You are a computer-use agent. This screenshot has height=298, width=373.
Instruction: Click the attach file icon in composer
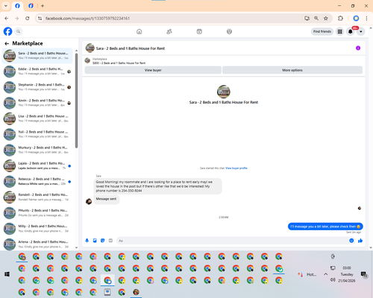(x=95, y=241)
